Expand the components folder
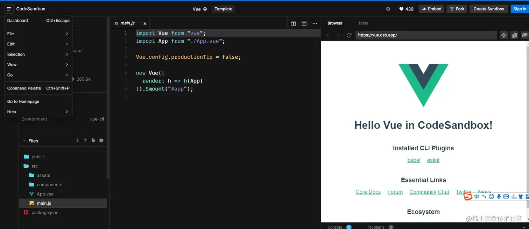 63,185
